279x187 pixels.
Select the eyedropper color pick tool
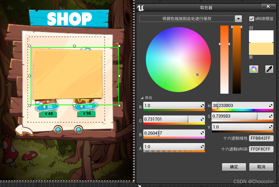pyautogui.click(x=269, y=69)
